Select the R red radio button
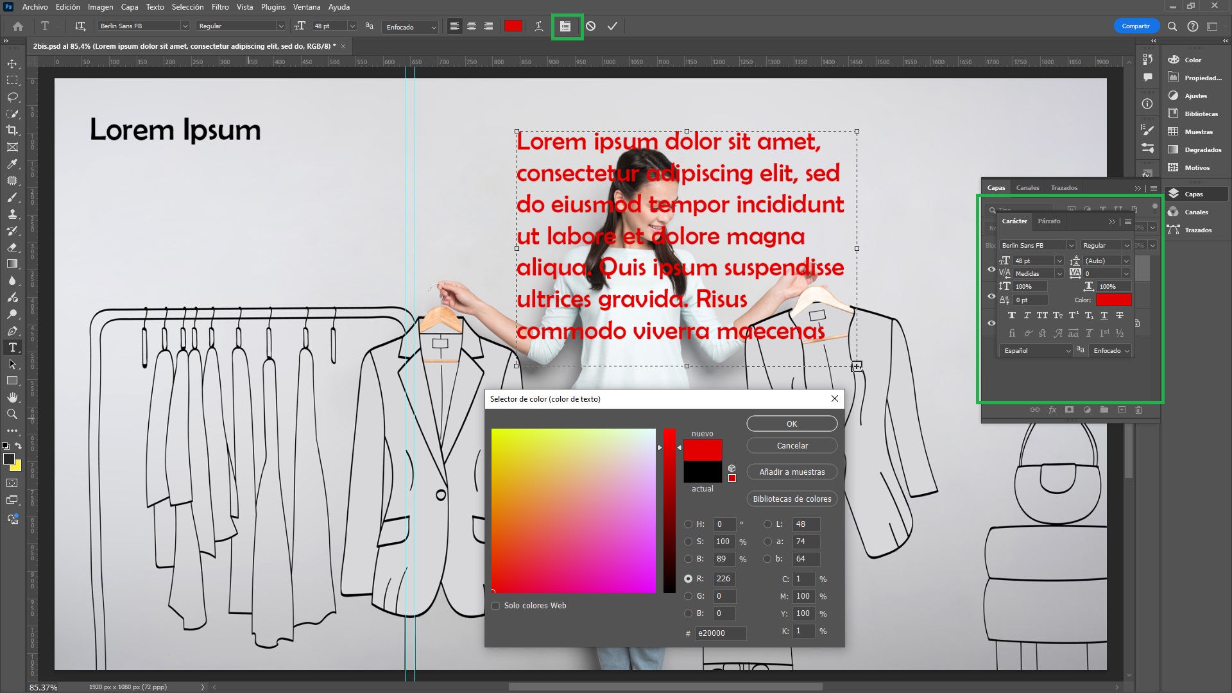This screenshot has height=693, width=1232. [x=688, y=579]
